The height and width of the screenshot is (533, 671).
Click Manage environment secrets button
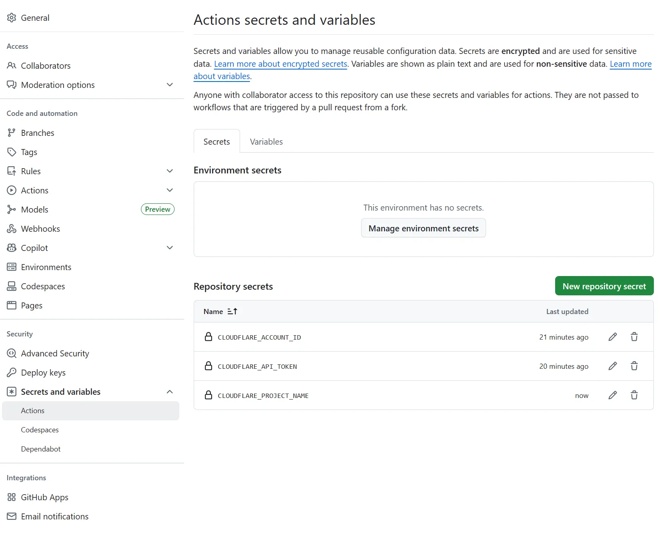tap(423, 228)
